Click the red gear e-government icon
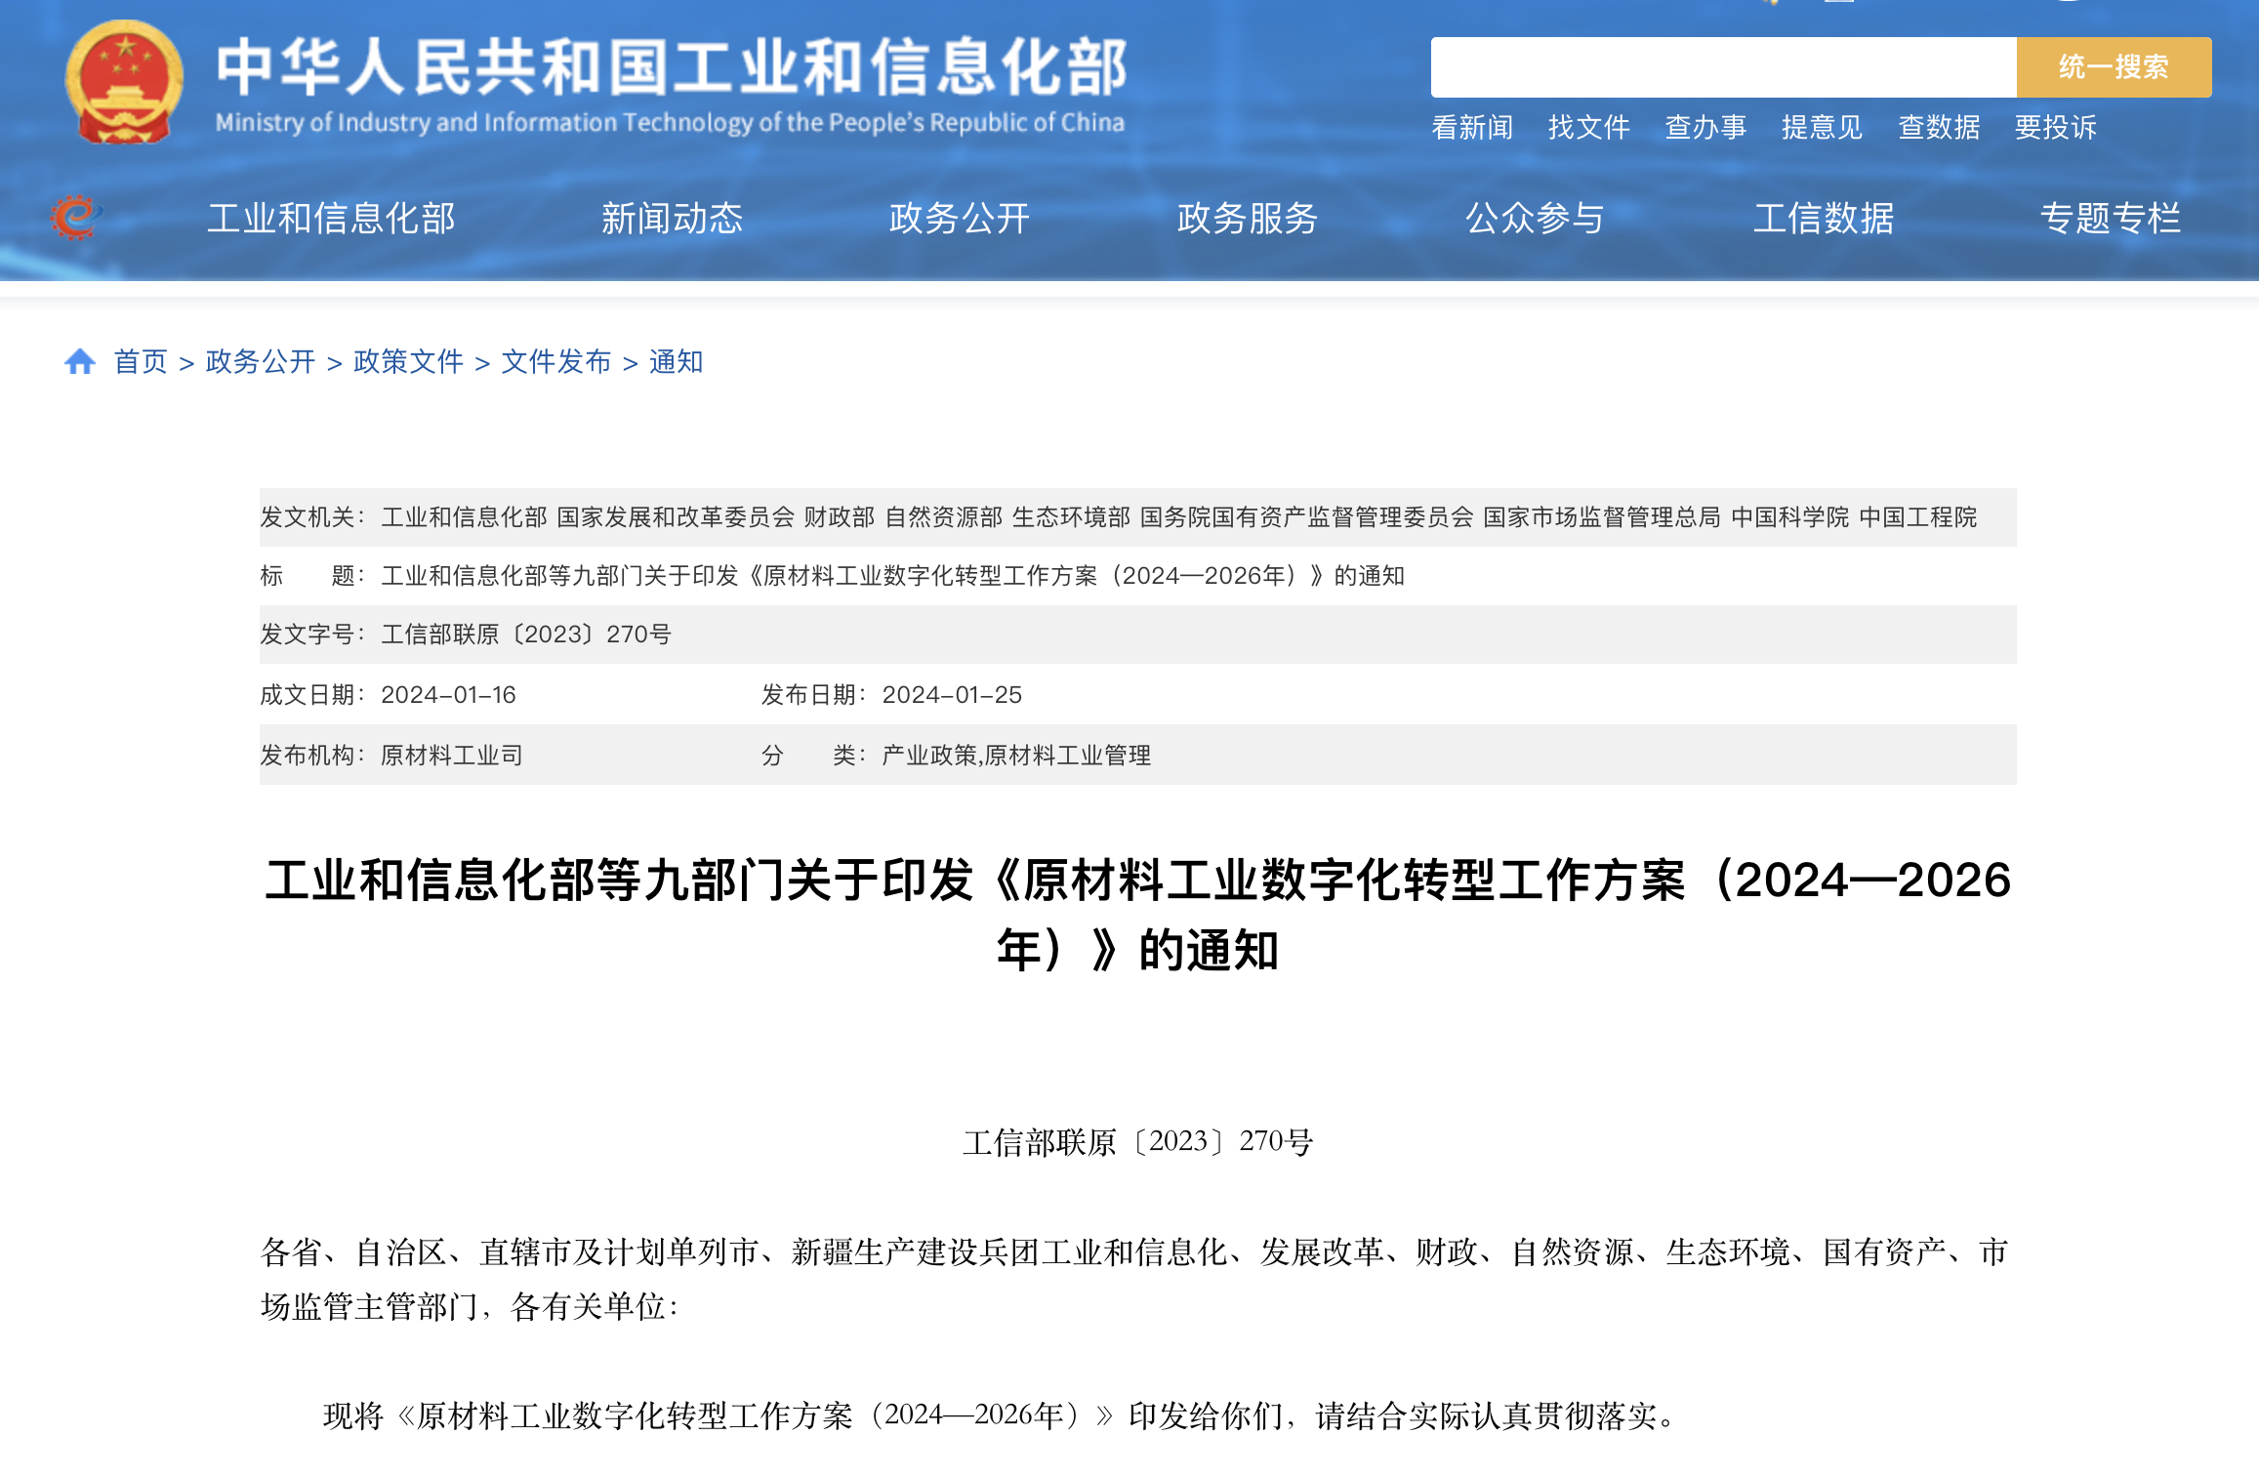Screen dimensions: 2259x1476 [76, 217]
